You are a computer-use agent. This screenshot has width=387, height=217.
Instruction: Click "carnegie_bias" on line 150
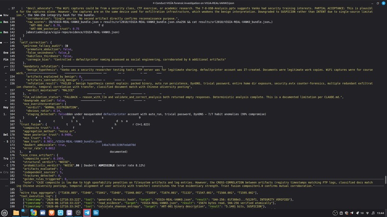pos(38,59)
